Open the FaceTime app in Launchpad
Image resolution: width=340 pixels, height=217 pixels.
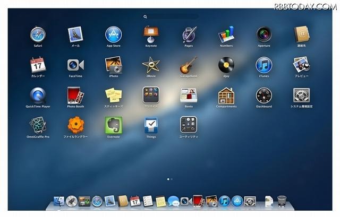click(75, 65)
